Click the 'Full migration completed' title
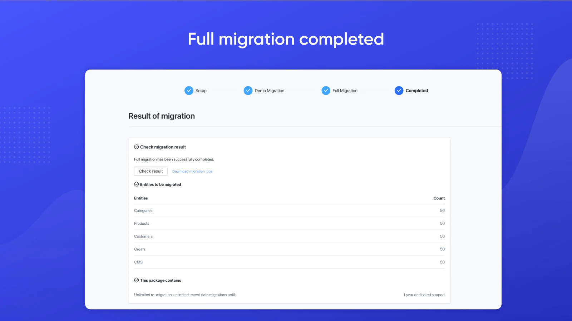The height and width of the screenshot is (321, 572). pos(286,39)
